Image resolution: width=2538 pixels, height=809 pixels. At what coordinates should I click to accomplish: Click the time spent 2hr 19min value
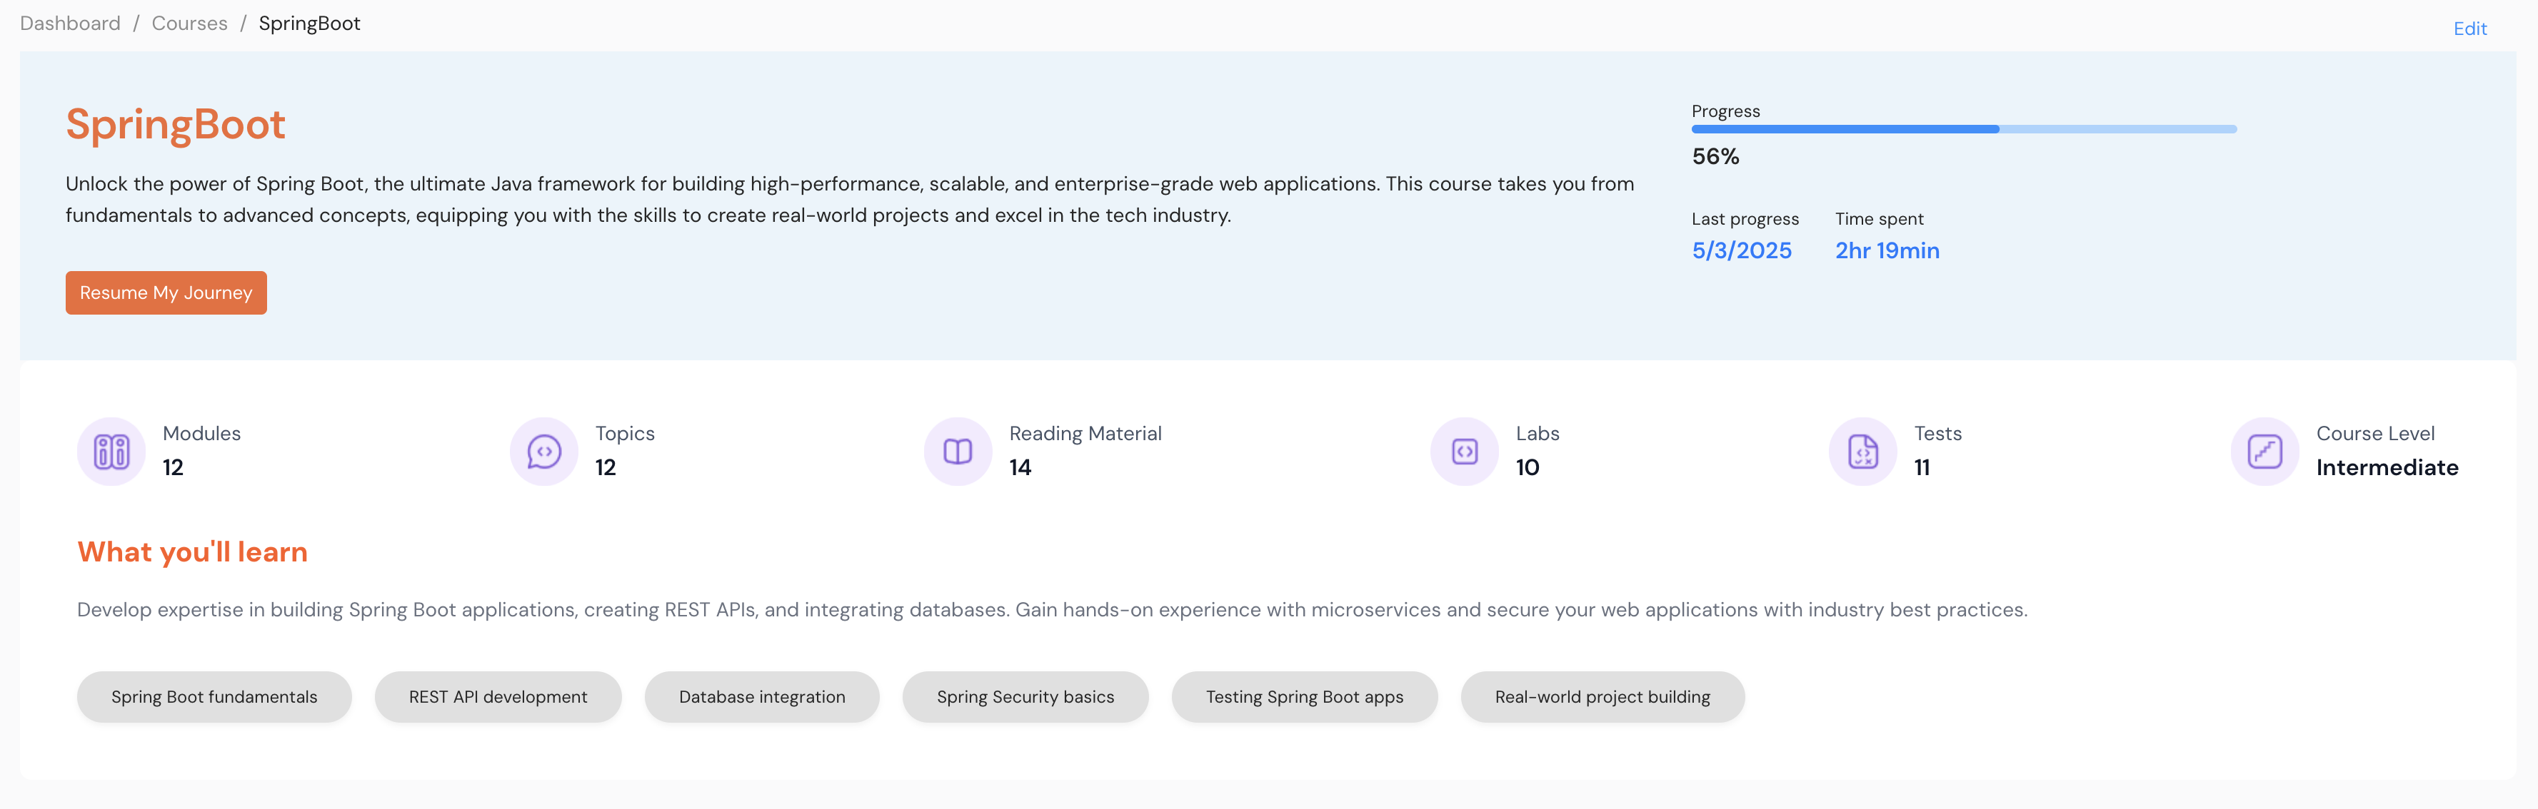[1887, 251]
